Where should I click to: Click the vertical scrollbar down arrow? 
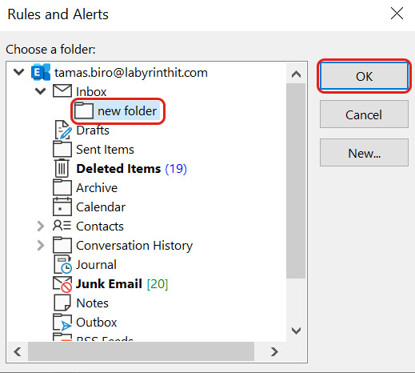click(296, 331)
